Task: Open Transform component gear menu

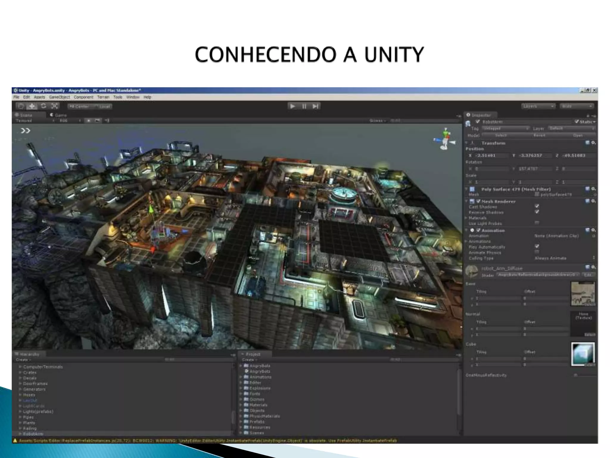Action: pyautogui.click(x=593, y=143)
